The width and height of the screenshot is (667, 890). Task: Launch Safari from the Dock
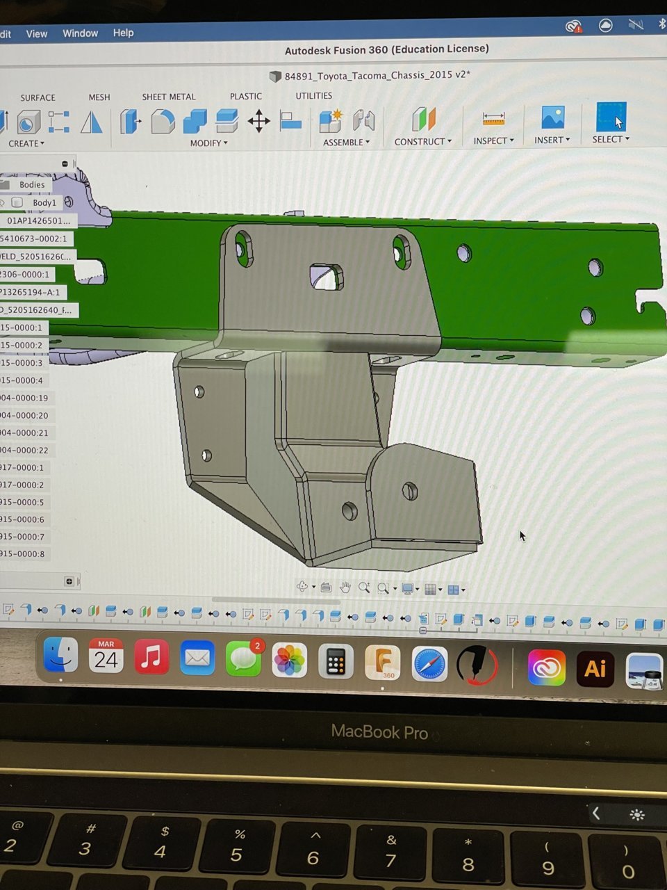(429, 665)
